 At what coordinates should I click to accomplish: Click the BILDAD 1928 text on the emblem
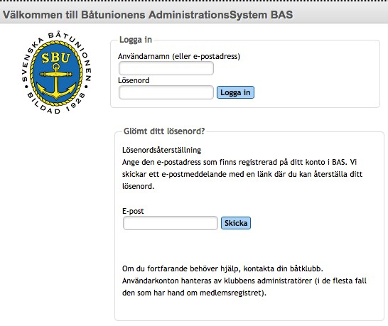coord(56,104)
